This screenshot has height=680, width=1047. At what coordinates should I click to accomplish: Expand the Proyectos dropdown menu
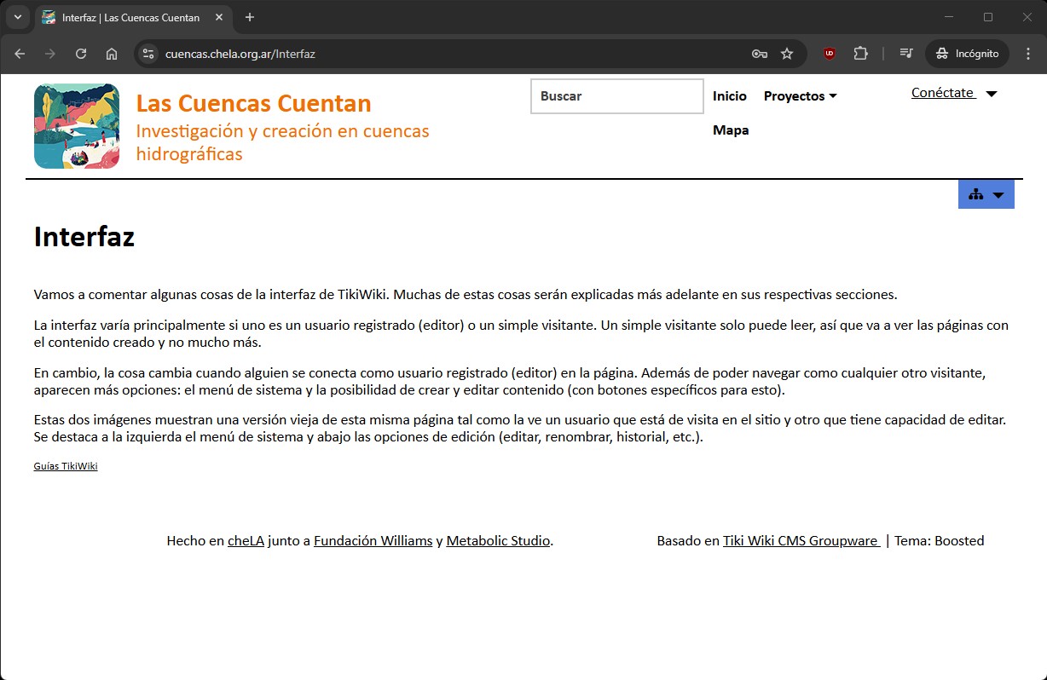click(800, 96)
